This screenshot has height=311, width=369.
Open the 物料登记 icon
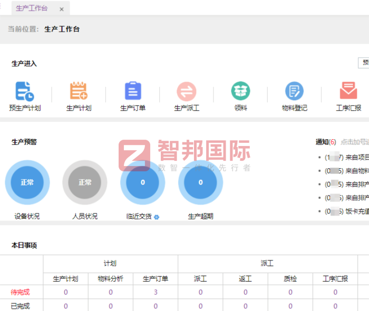tap(294, 91)
